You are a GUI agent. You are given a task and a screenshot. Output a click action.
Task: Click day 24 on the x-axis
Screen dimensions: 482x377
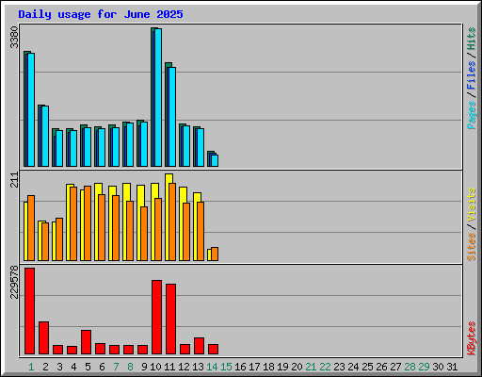(353, 367)
